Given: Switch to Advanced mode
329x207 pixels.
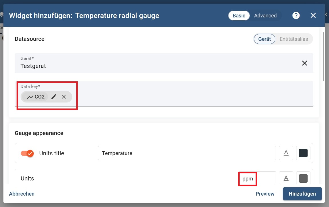Looking at the screenshot, I should tap(265, 15).
